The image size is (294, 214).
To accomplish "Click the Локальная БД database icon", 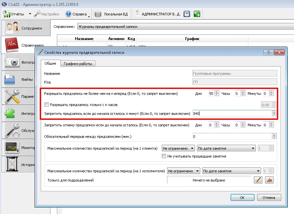I will pos(98,14).
